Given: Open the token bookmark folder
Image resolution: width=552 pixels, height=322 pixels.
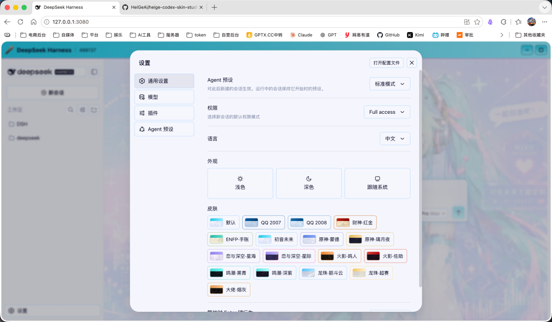Looking at the screenshot, I should 196,35.
